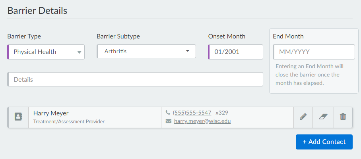Viewport: 361px width, 159px height.
Task: Click the envelope icon beside the email
Action: (168, 121)
